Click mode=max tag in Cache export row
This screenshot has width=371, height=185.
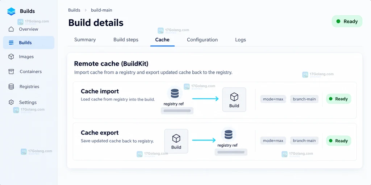[x=273, y=141]
